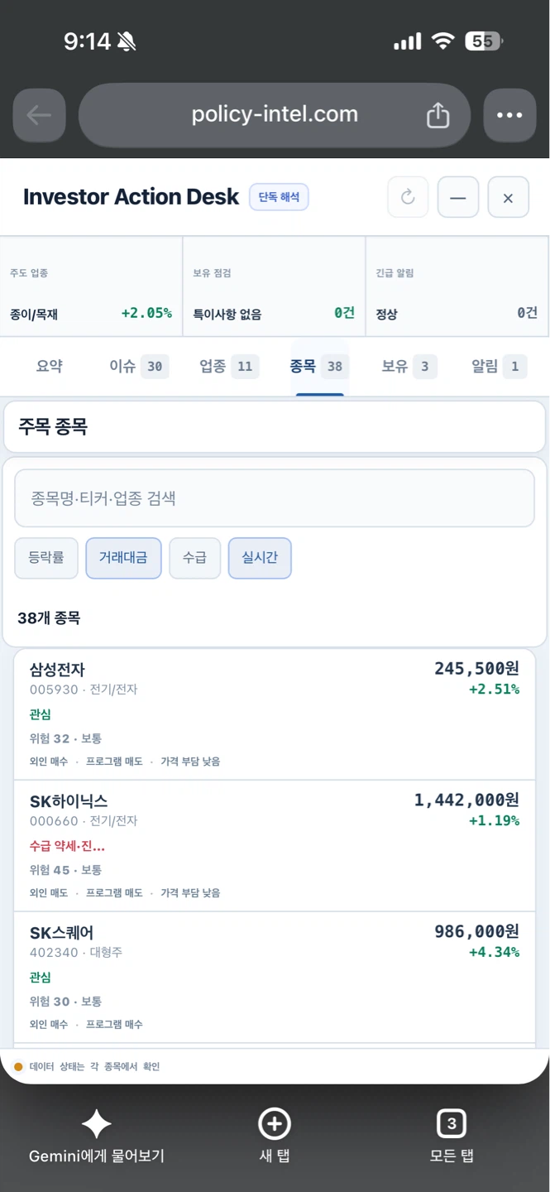This screenshot has height=1192, width=550.
Task: Toggle the 실시간 filter chip
Action: pyautogui.click(x=260, y=558)
